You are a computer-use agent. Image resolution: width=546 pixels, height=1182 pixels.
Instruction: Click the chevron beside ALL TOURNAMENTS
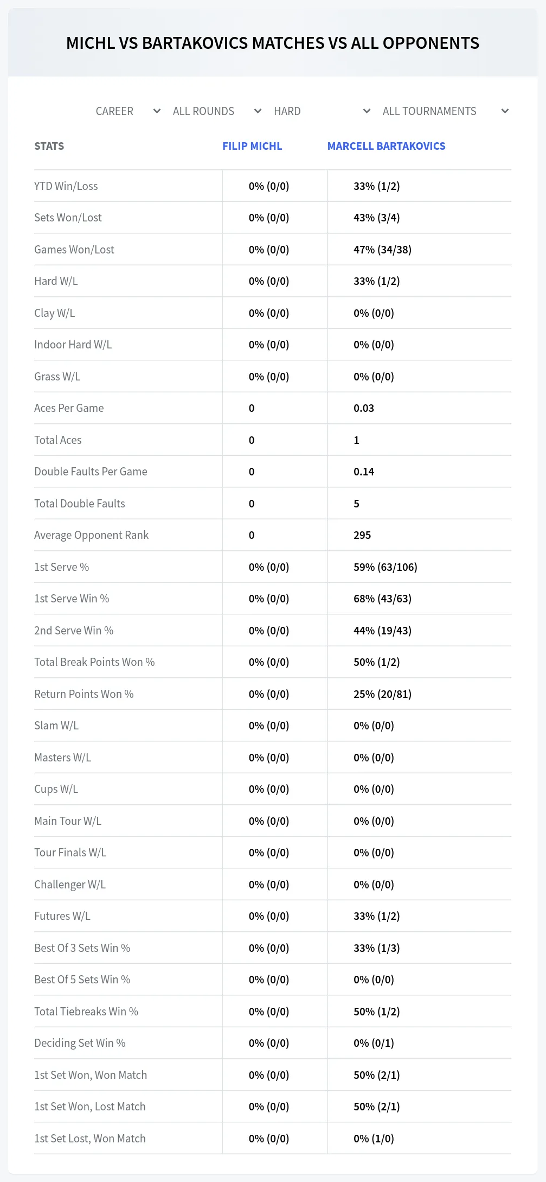click(505, 111)
